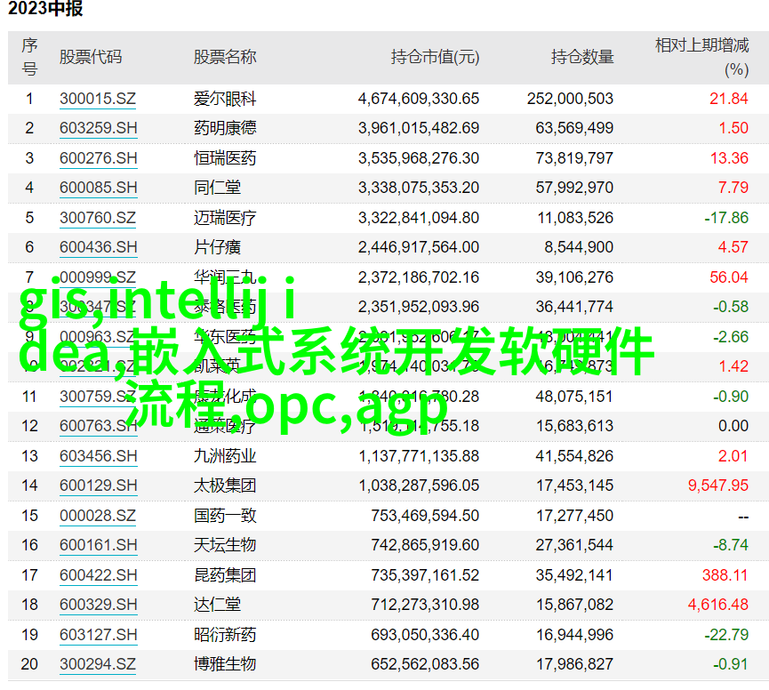Open stock code link 600422.SH
The height and width of the screenshot is (690, 769).
[x=98, y=575]
